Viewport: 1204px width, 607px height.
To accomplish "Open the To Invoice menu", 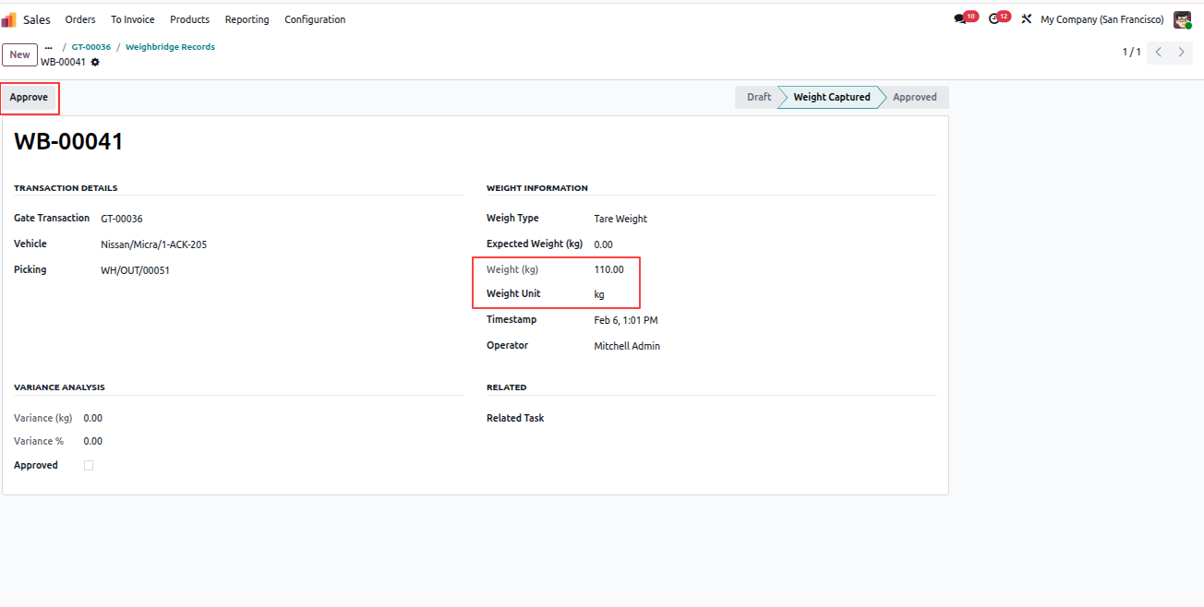I will [133, 19].
